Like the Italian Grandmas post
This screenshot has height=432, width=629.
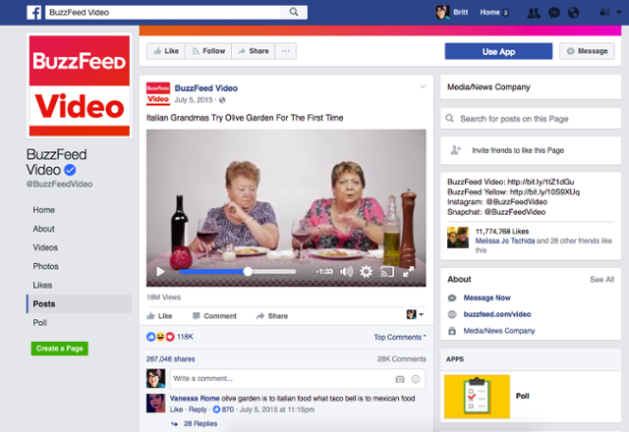point(159,316)
